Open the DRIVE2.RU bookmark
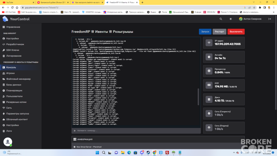 pos(210,12)
